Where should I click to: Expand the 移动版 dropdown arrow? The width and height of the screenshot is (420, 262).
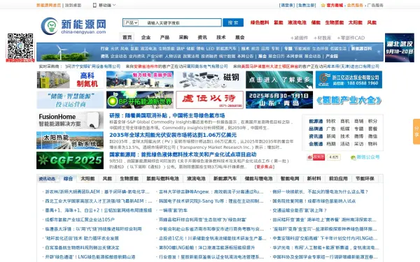coord(114,5)
